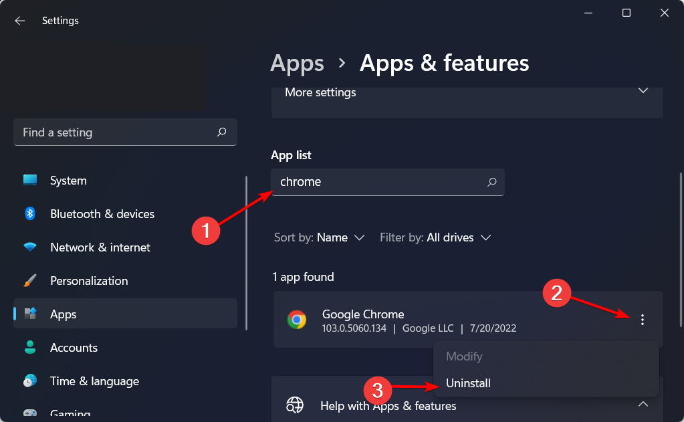This screenshot has height=422, width=684.
Task: Maximize the Settings window
Action: (x=626, y=13)
